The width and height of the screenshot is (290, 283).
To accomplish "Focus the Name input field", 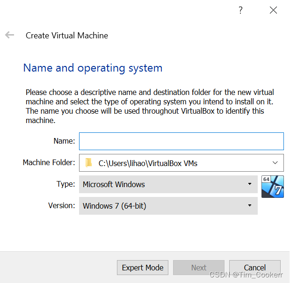I will coord(181,141).
